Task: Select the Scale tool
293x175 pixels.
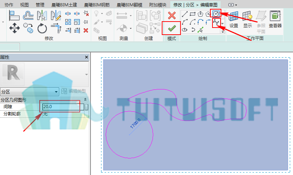Action: [77, 22]
